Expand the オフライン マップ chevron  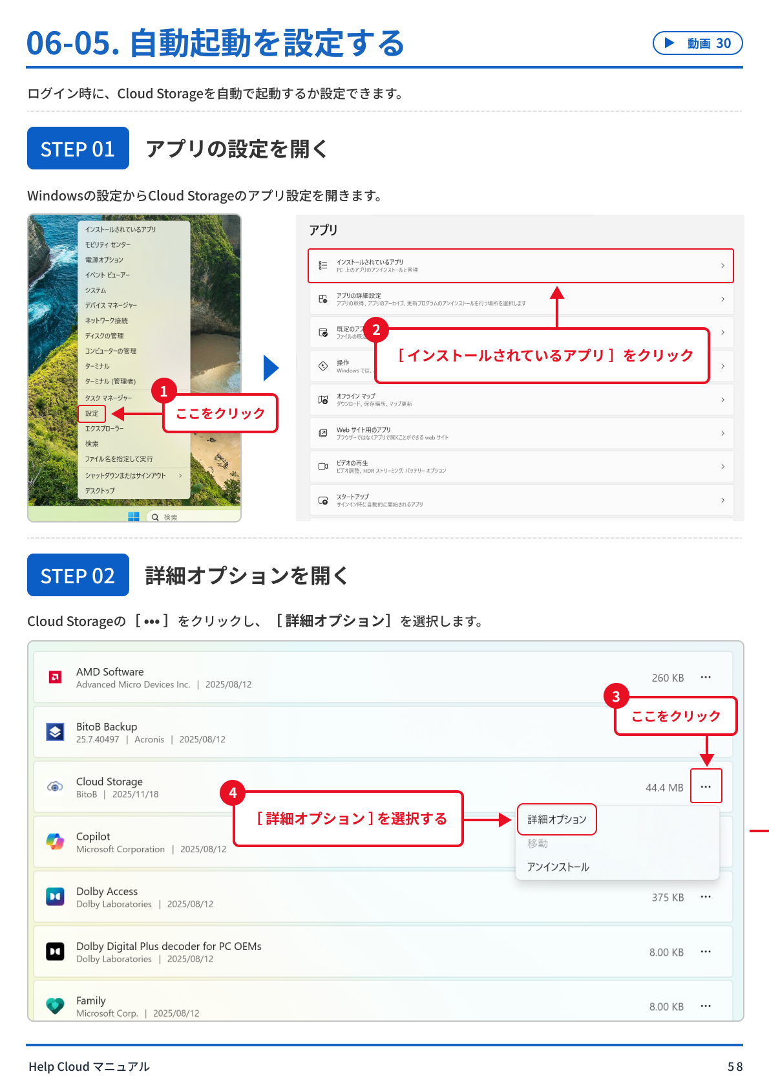click(722, 400)
